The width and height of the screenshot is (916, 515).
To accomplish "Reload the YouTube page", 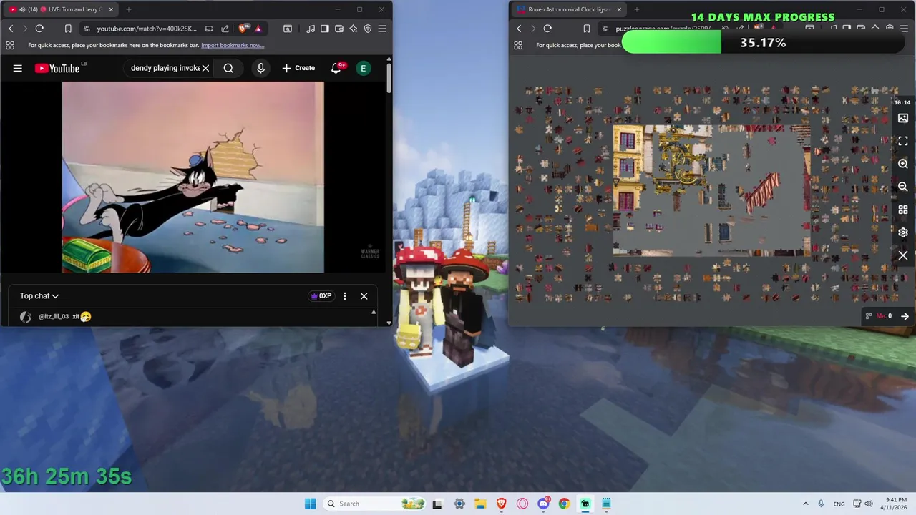I will (x=39, y=29).
